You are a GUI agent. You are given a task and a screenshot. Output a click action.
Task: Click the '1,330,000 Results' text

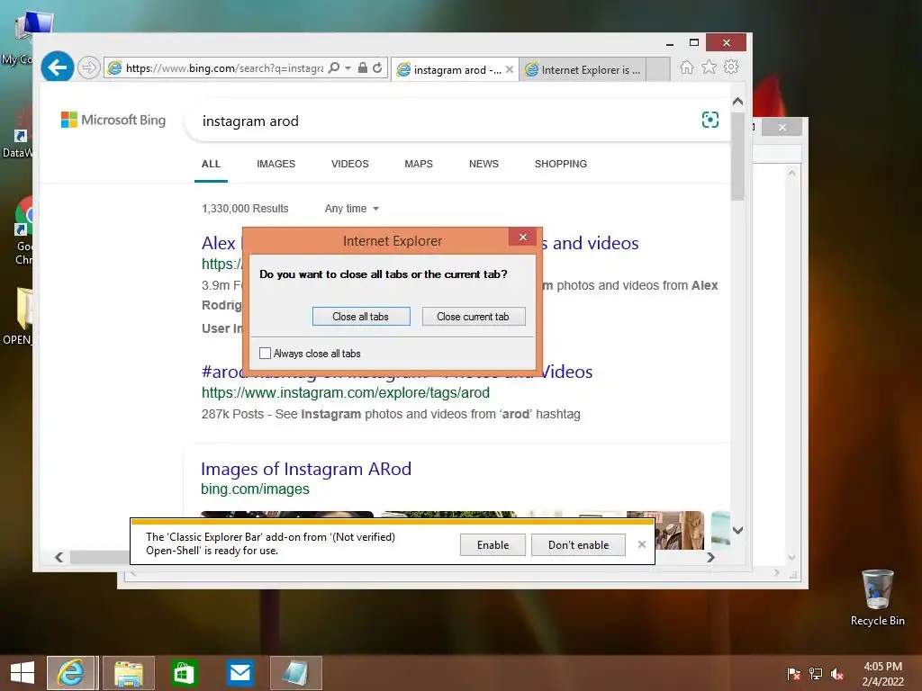[x=245, y=209]
